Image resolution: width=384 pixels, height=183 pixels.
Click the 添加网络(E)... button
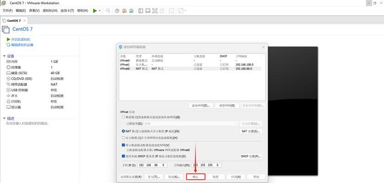click(201, 105)
